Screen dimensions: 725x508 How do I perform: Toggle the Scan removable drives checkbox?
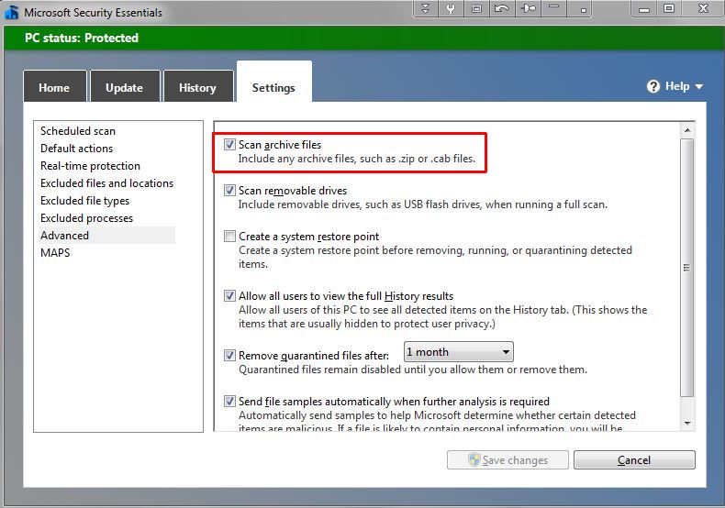pyautogui.click(x=229, y=190)
